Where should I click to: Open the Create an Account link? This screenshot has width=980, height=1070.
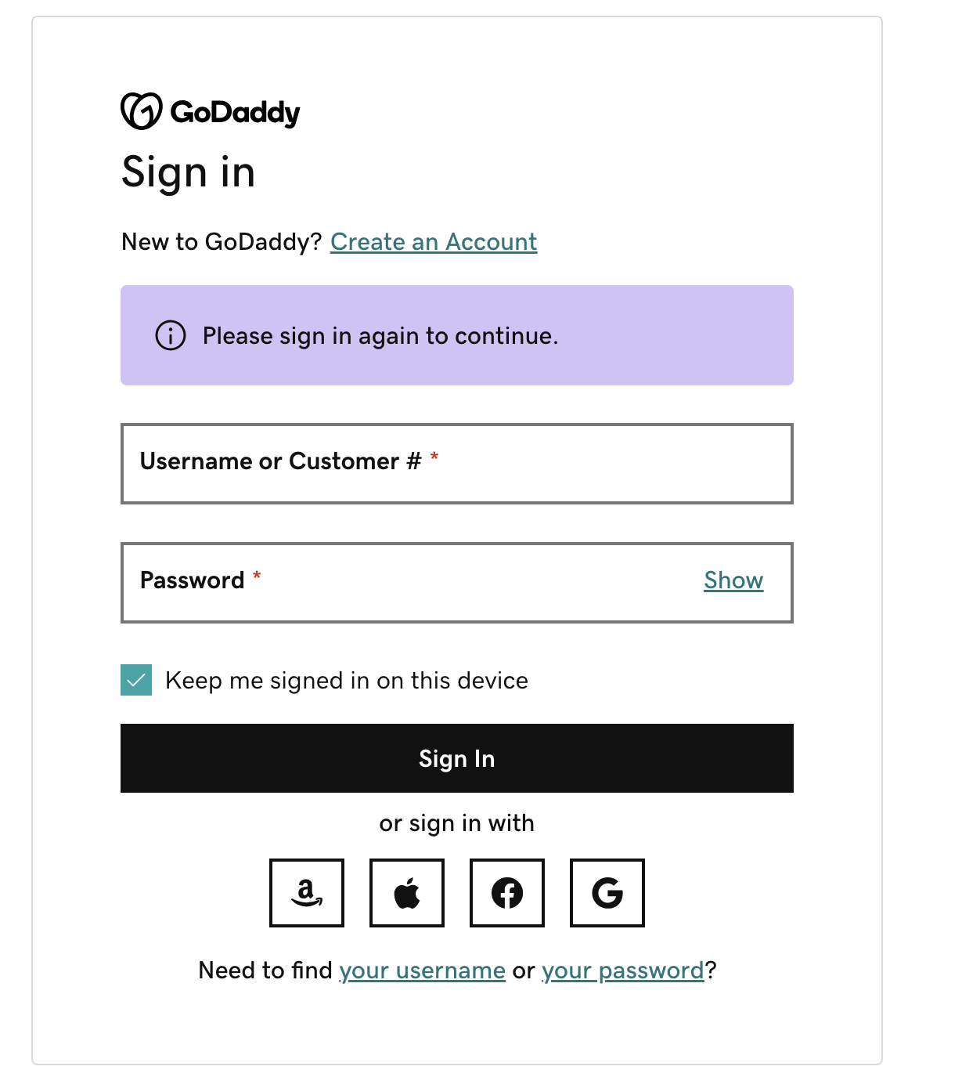tap(434, 242)
